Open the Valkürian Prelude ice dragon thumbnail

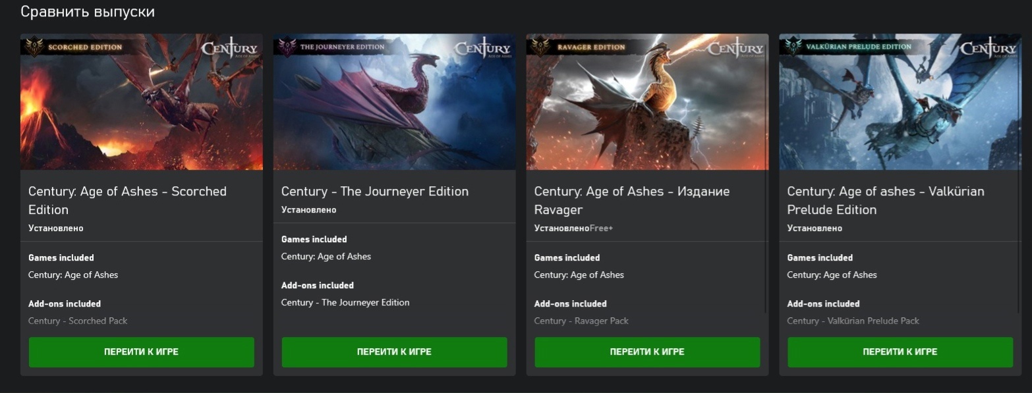click(901, 102)
